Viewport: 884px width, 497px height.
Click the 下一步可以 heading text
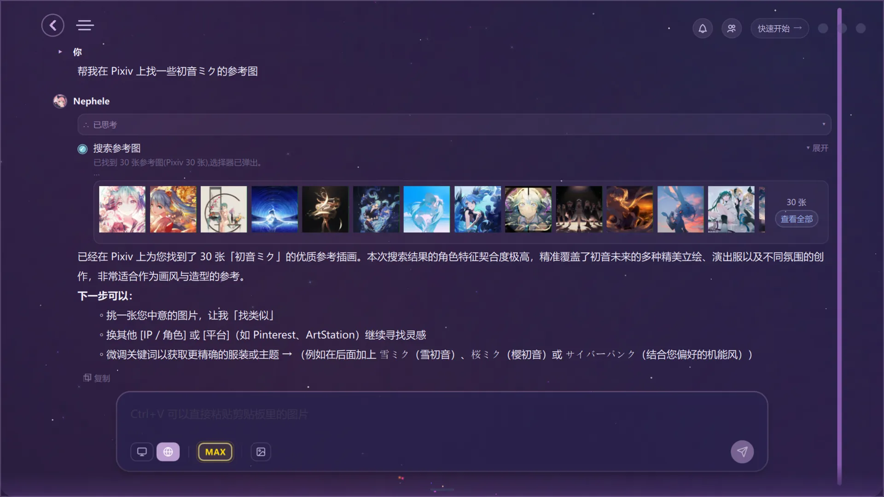coord(105,296)
